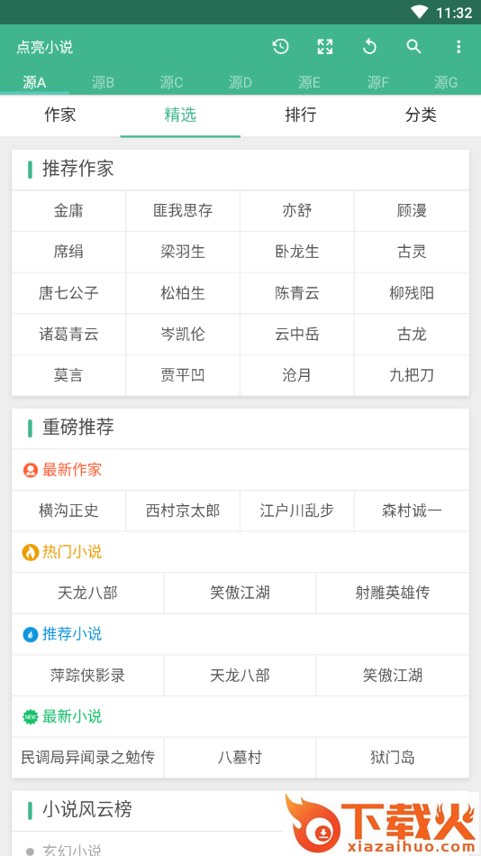
Task: Open the three-dot overflow menu
Action: pyautogui.click(x=458, y=47)
